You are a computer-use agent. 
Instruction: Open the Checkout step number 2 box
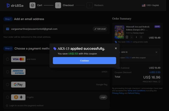(x=58, y=5)
